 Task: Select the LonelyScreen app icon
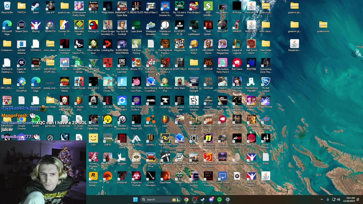point(223,178)
